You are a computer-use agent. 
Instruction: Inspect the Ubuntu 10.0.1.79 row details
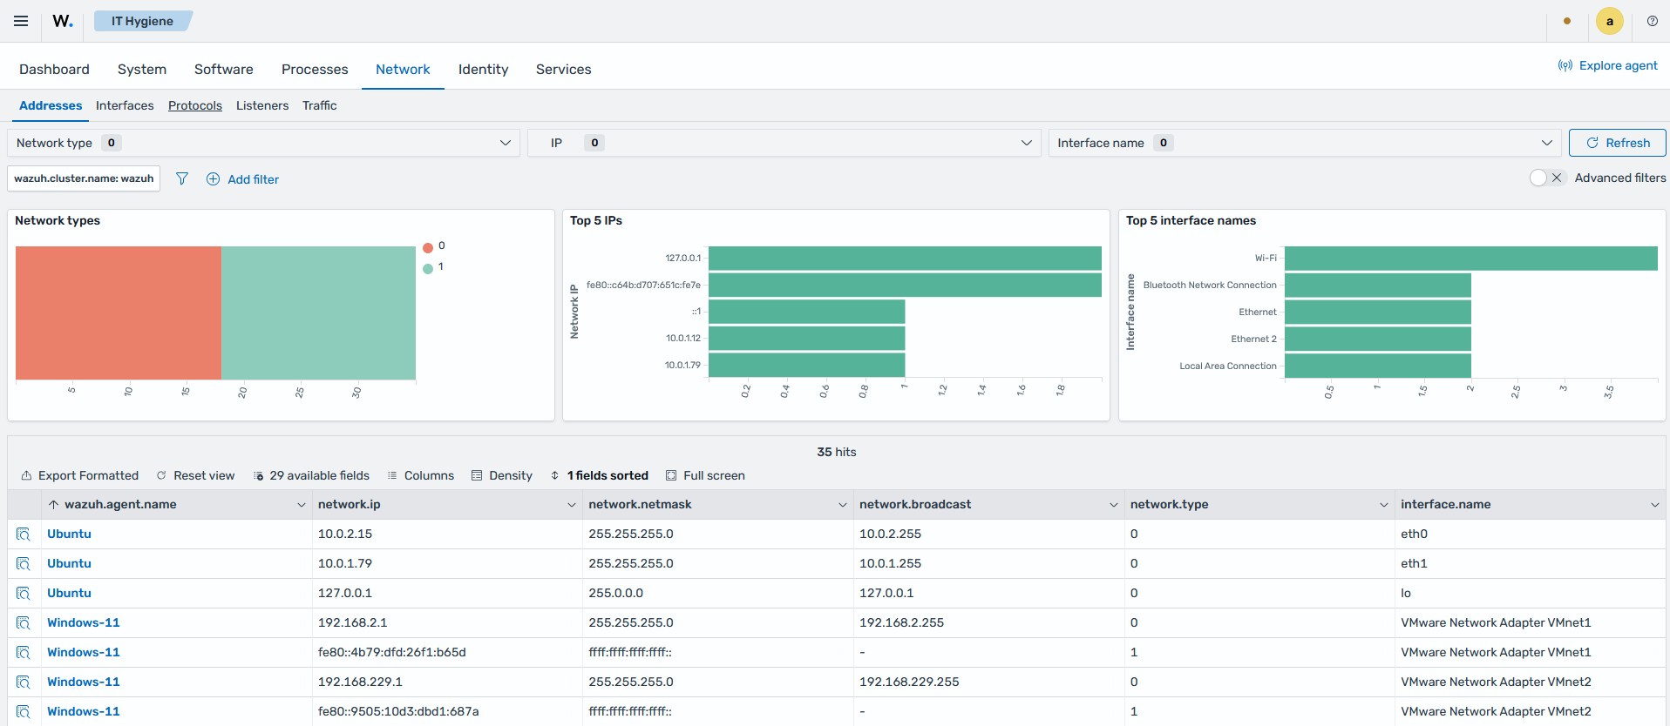[24, 564]
